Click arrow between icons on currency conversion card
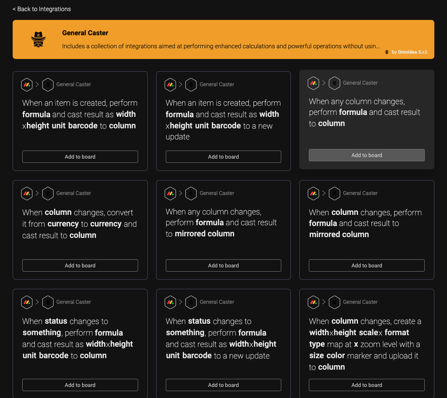Image resolution: width=447 pixels, height=398 pixels. click(x=37, y=193)
